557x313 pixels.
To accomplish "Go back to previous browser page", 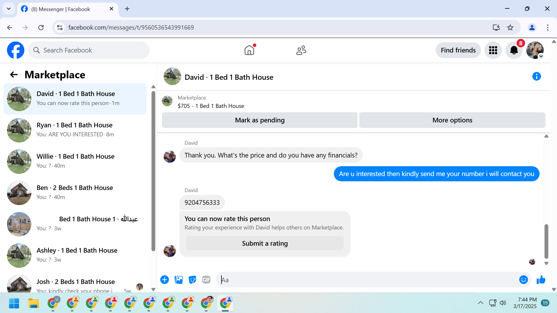I will [x=10, y=28].
